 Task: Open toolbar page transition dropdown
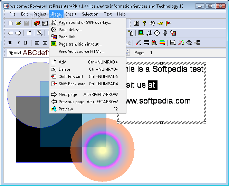pyautogui.click(x=141, y=33)
